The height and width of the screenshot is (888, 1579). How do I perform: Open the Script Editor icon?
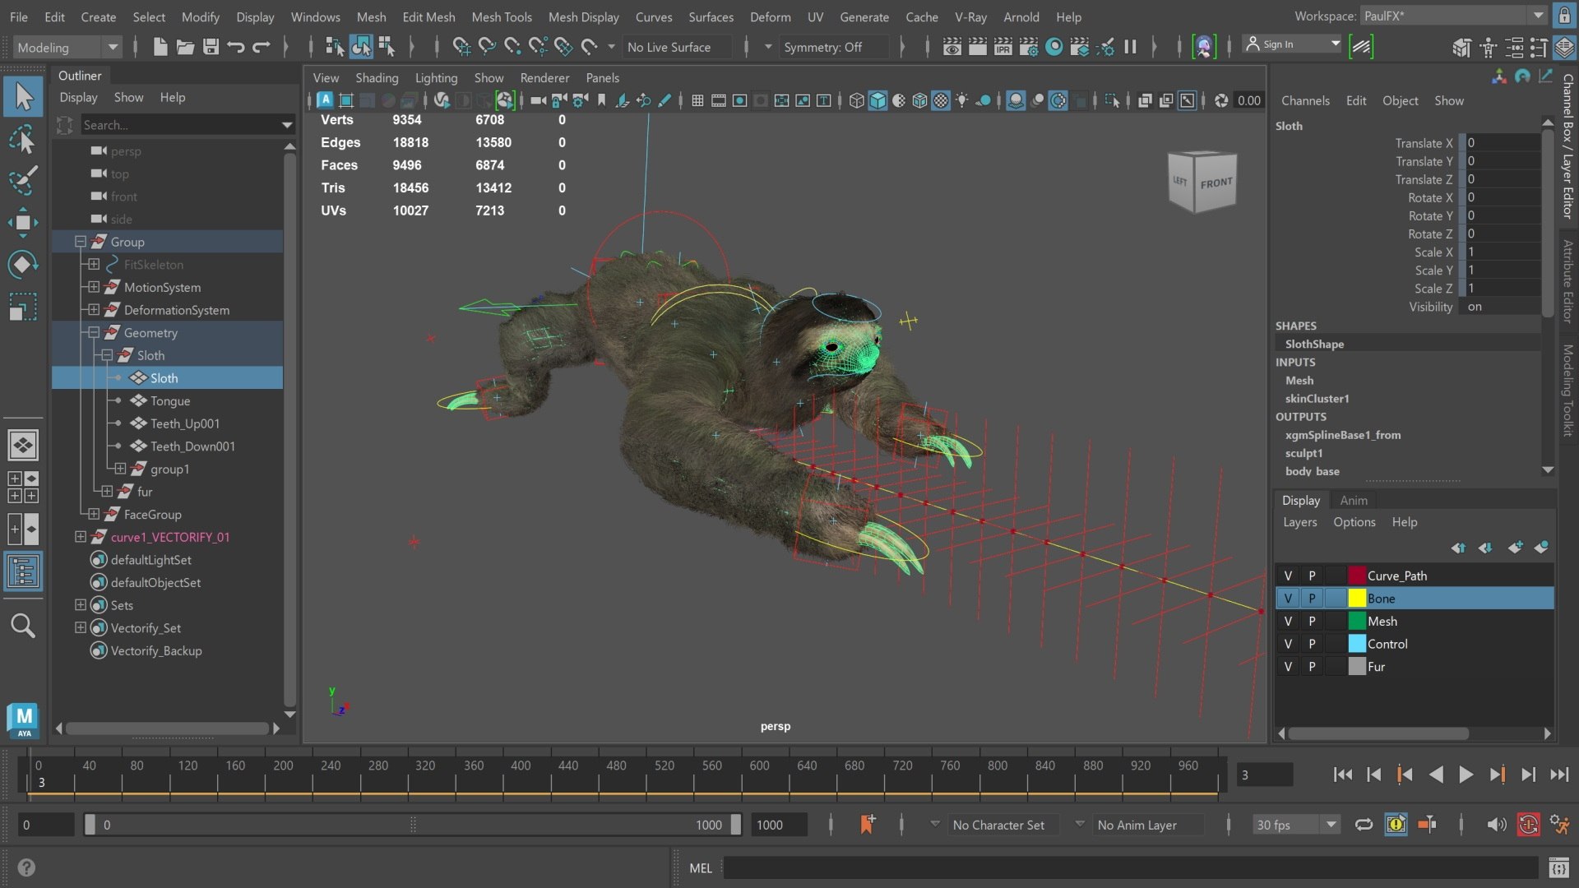point(1558,868)
